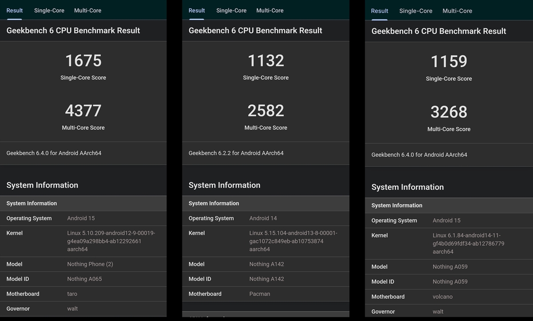Viewport: 533px width, 321px height.
Task: Select the Nothing A065 model ID value
Action: (84, 279)
